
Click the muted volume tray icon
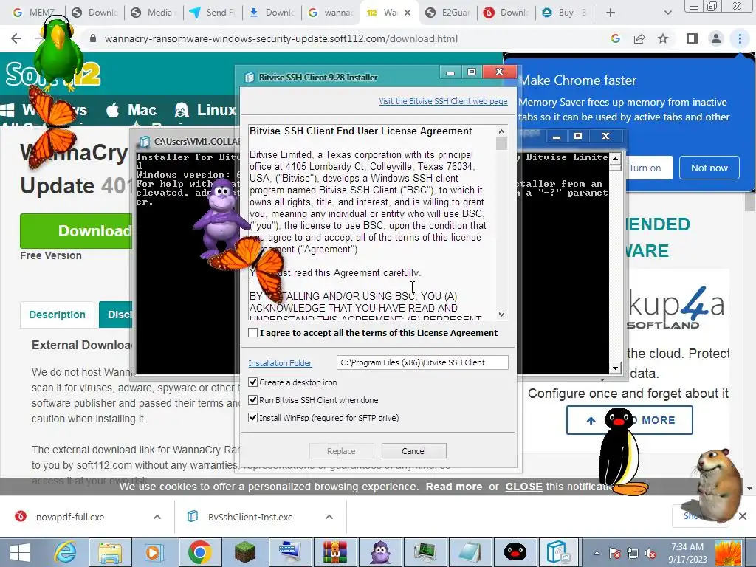[650, 553]
